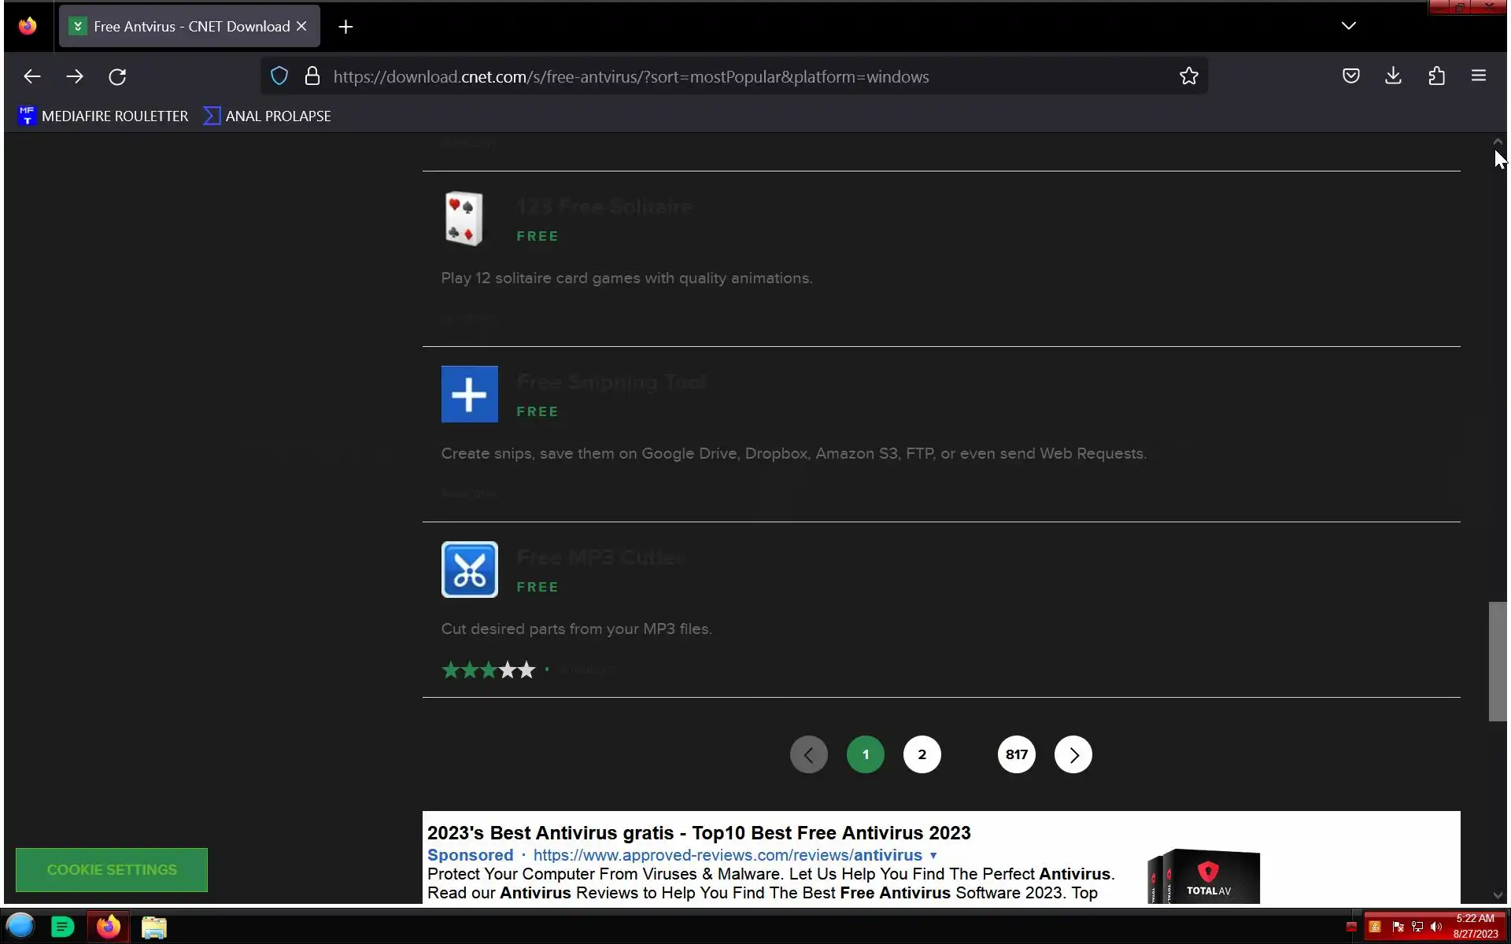Click the Firefox reload page icon
This screenshot has width=1511, height=944.
point(117,76)
